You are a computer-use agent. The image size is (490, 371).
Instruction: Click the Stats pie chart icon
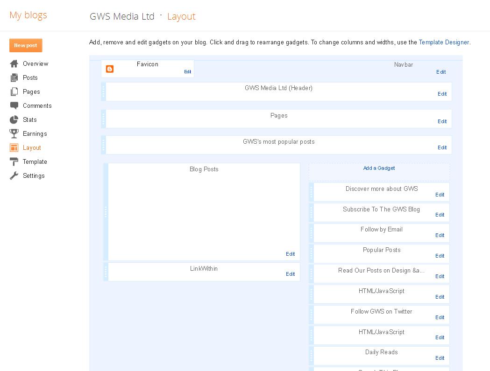[14, 119]
